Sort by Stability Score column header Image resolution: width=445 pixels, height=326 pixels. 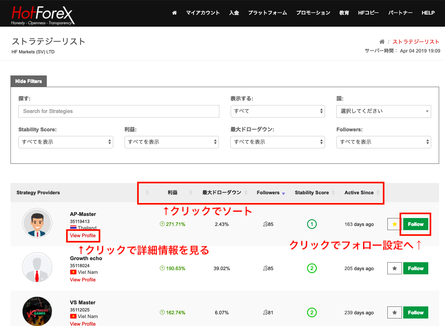tap(312, 193)
